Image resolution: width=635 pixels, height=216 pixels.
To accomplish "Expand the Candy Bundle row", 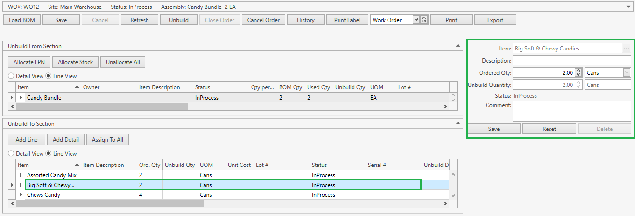I will coord(21,98).
